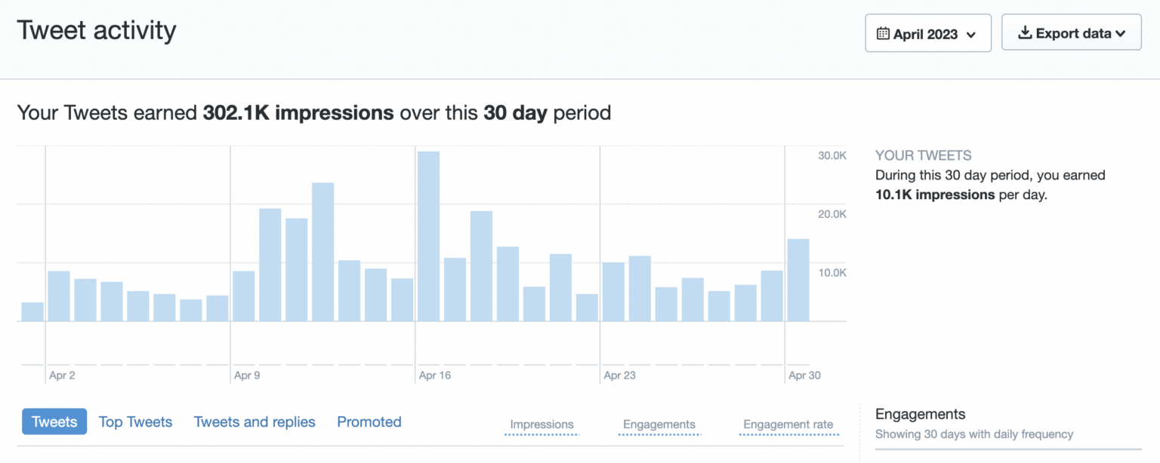The width and height of the screenshot is (1160, 463).
Task: Toggle the Engagements metric filter
Action: click(x=659, y=425)
